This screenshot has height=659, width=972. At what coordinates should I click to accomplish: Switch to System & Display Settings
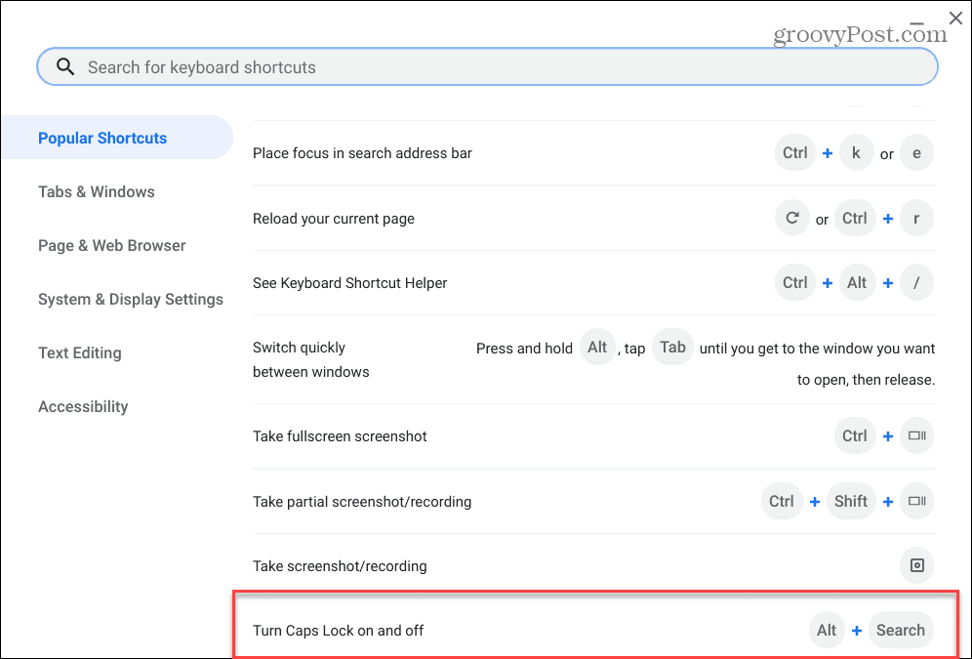131,299
